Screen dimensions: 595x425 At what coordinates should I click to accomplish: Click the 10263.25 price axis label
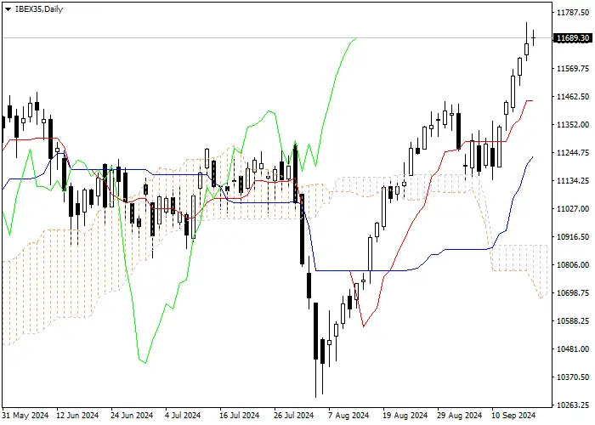tap(573, 405)
